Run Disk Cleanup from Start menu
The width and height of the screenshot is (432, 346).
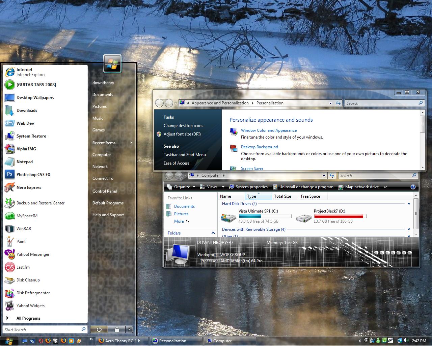point(45,280)
